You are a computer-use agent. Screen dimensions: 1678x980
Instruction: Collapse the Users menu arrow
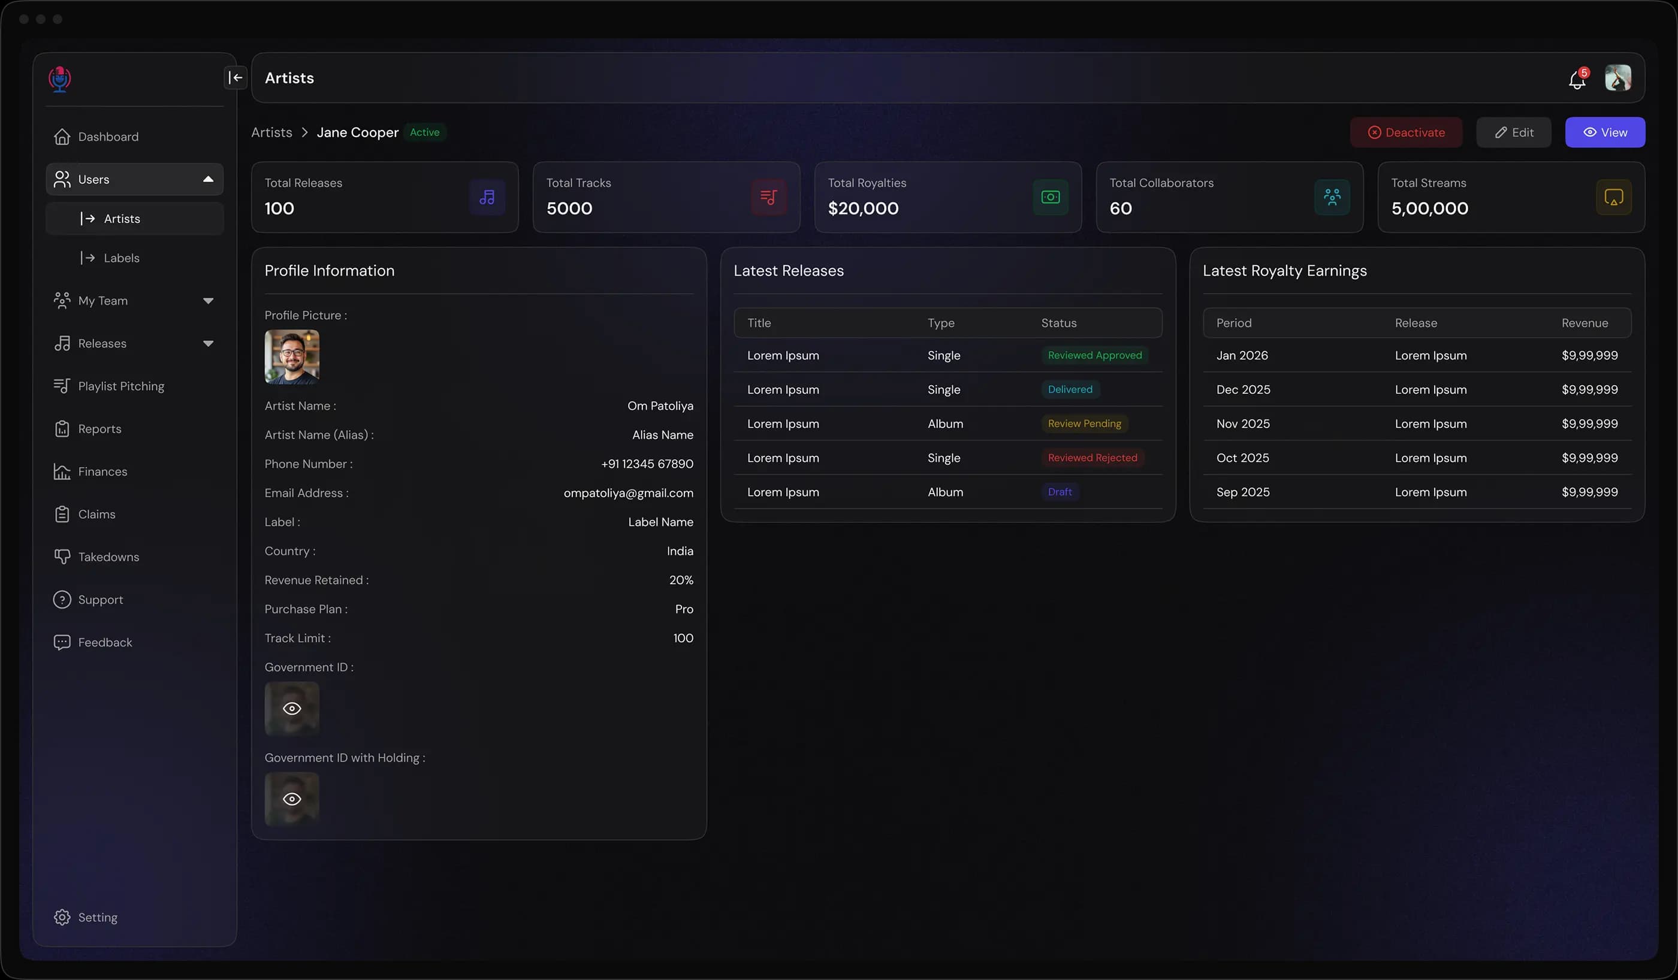(208, 179)
